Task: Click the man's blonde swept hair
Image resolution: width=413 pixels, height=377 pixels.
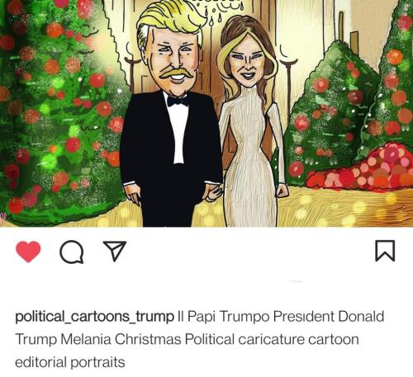Action: pyautogui.click(x=171, y=21)
